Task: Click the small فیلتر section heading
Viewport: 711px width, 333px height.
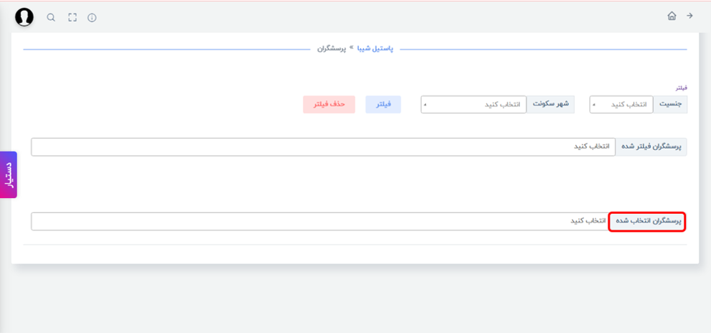Action: tap(682, 88)
